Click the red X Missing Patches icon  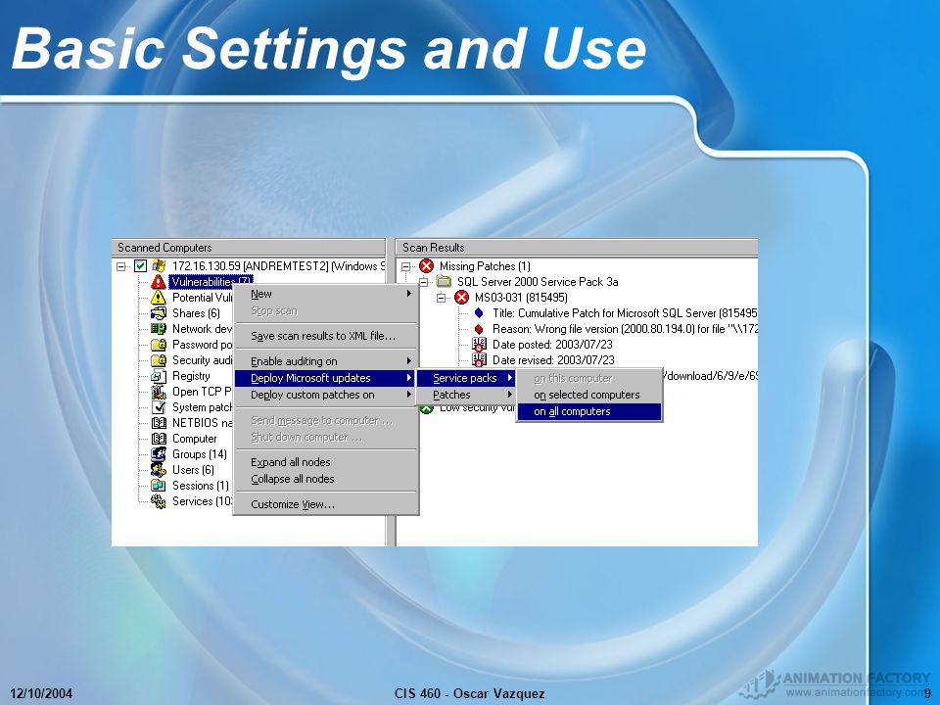pos(426,266)
